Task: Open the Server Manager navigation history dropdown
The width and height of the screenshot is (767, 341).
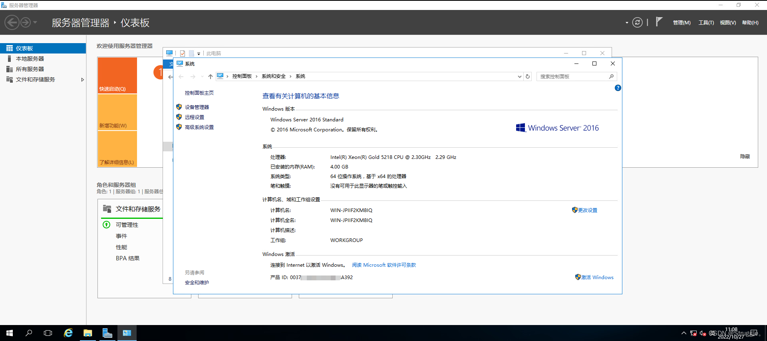Action: pos(35,22)
